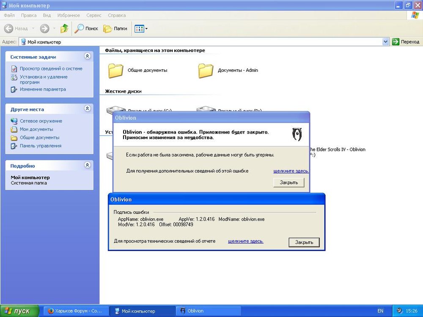This screenshot has width=423, height=317.
Task: Click the add/remove programs icon
Action: click(14, 77)
